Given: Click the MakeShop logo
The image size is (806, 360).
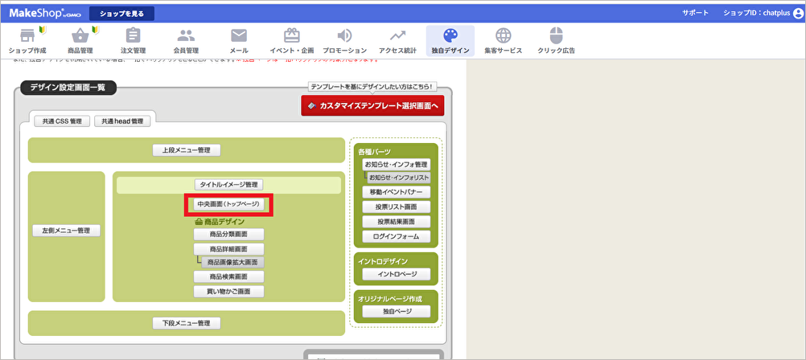Looking at the screenshot, I should (45, 14).
